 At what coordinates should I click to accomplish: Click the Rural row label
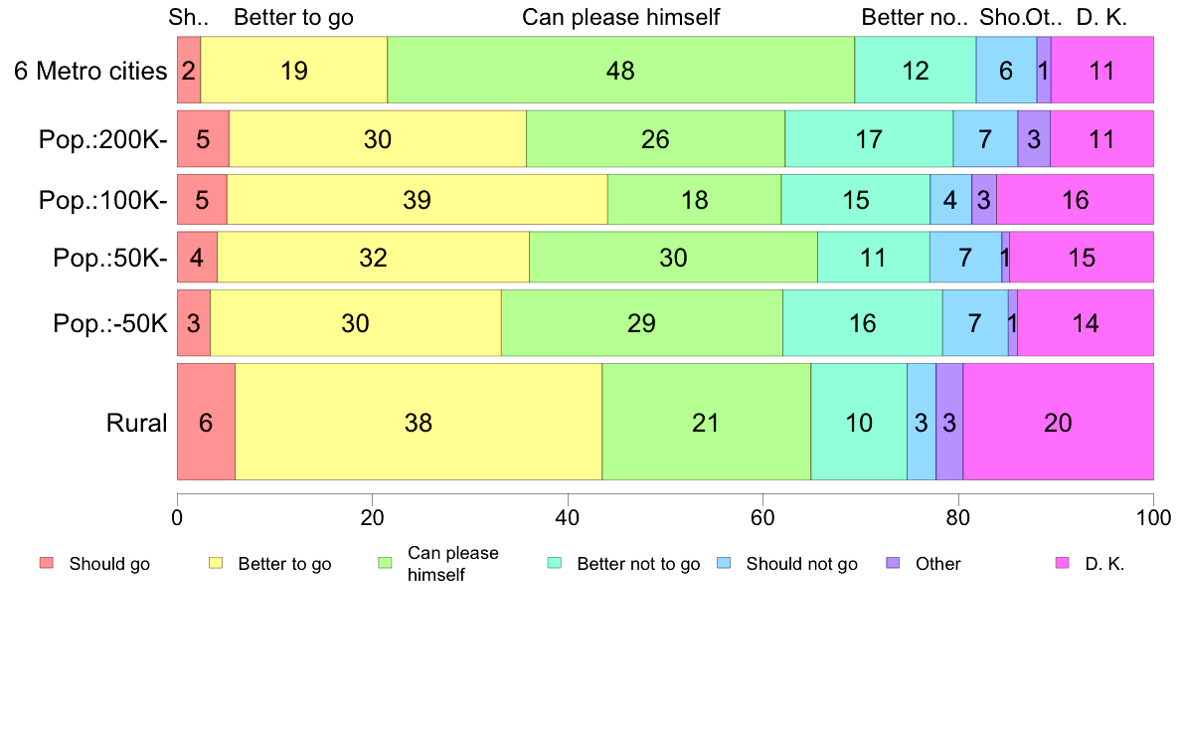click(x=136, y=423)
